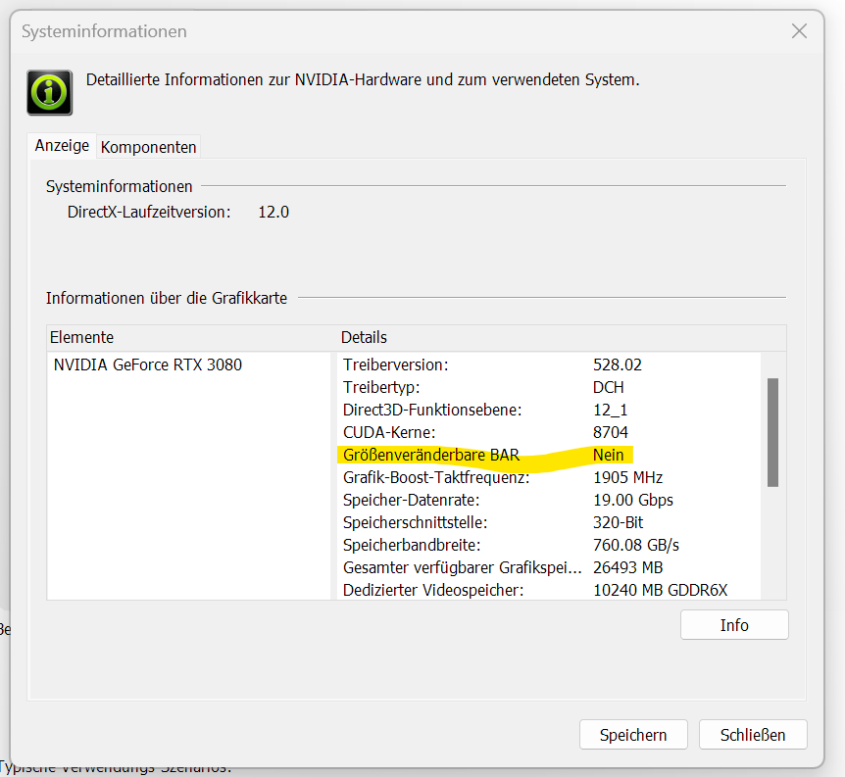
Task: Select the Treiberversion row label
Action: pyautogui.click(x=396, y=364)
